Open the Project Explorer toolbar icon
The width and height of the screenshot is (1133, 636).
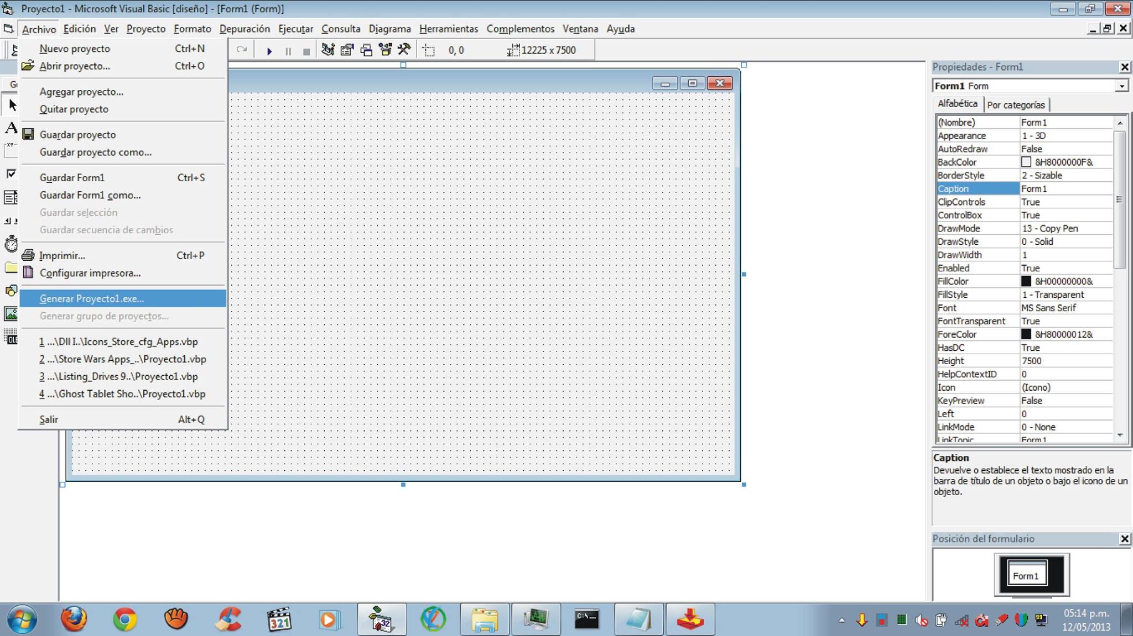tap(328, 50)
